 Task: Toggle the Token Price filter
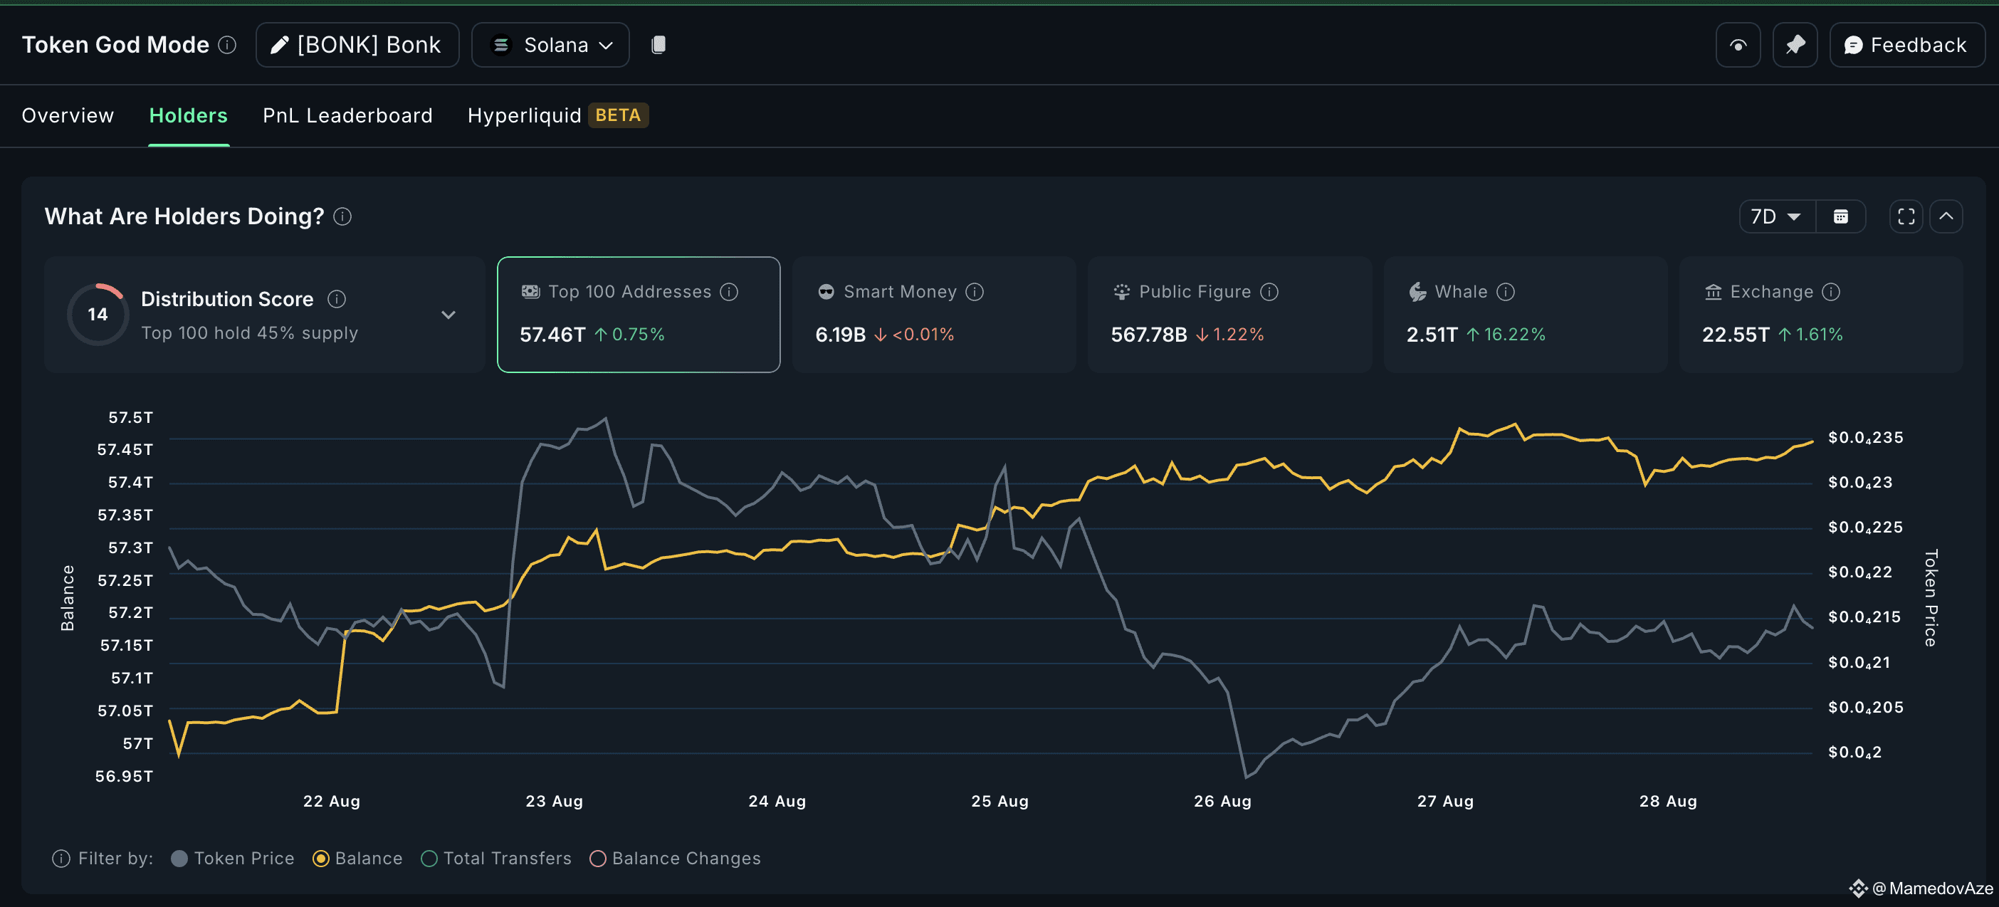(x=233, y=858)
